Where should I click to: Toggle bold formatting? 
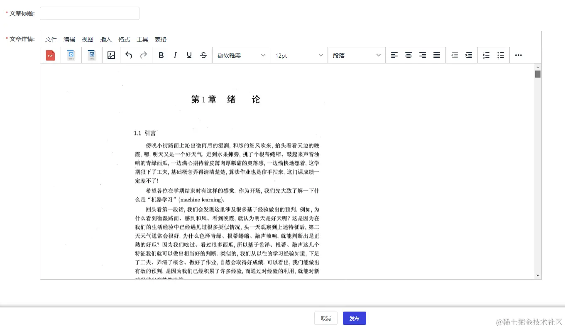(x=161, y=55)
